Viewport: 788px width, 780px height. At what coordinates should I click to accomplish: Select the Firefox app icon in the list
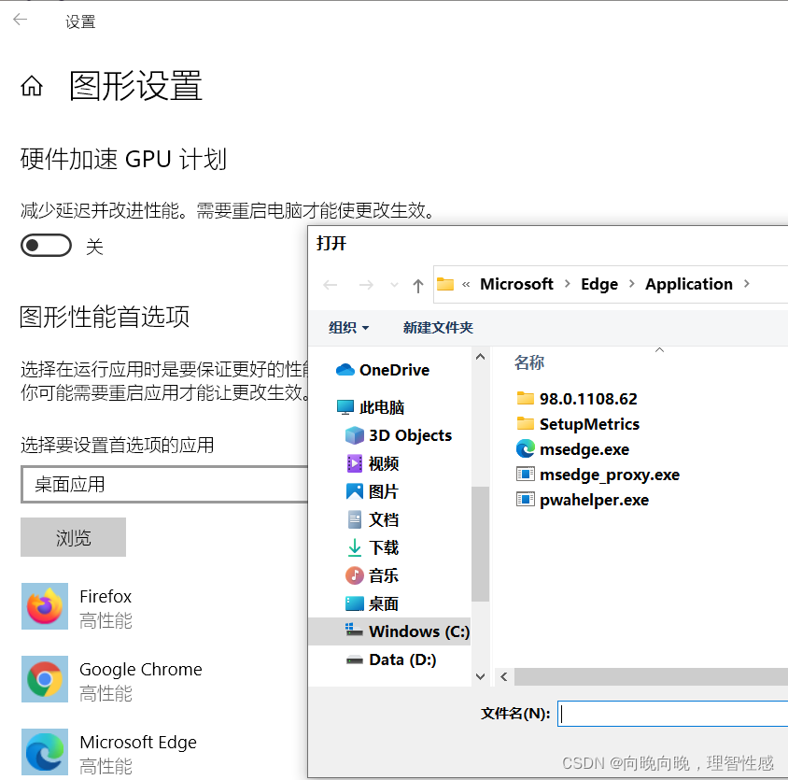click(x=45, y=606)
